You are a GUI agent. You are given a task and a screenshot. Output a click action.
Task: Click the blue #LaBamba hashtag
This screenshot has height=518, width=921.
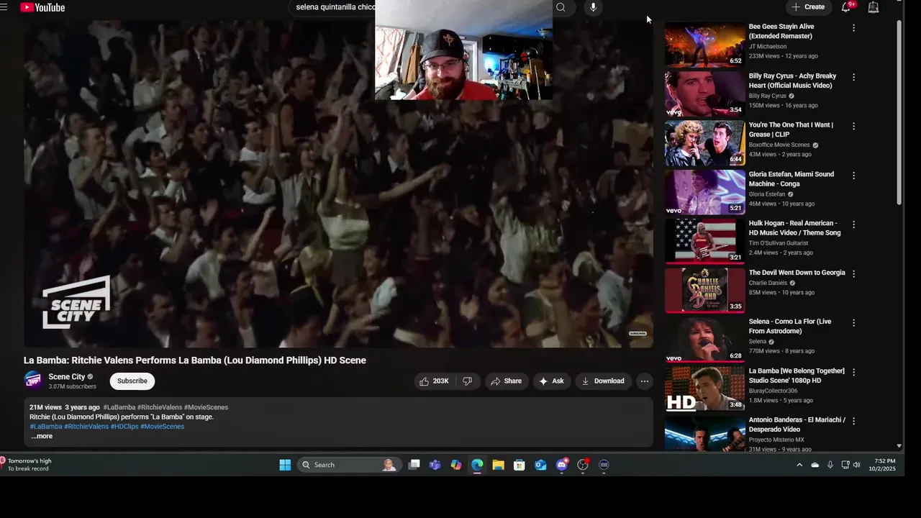point(46,427)
